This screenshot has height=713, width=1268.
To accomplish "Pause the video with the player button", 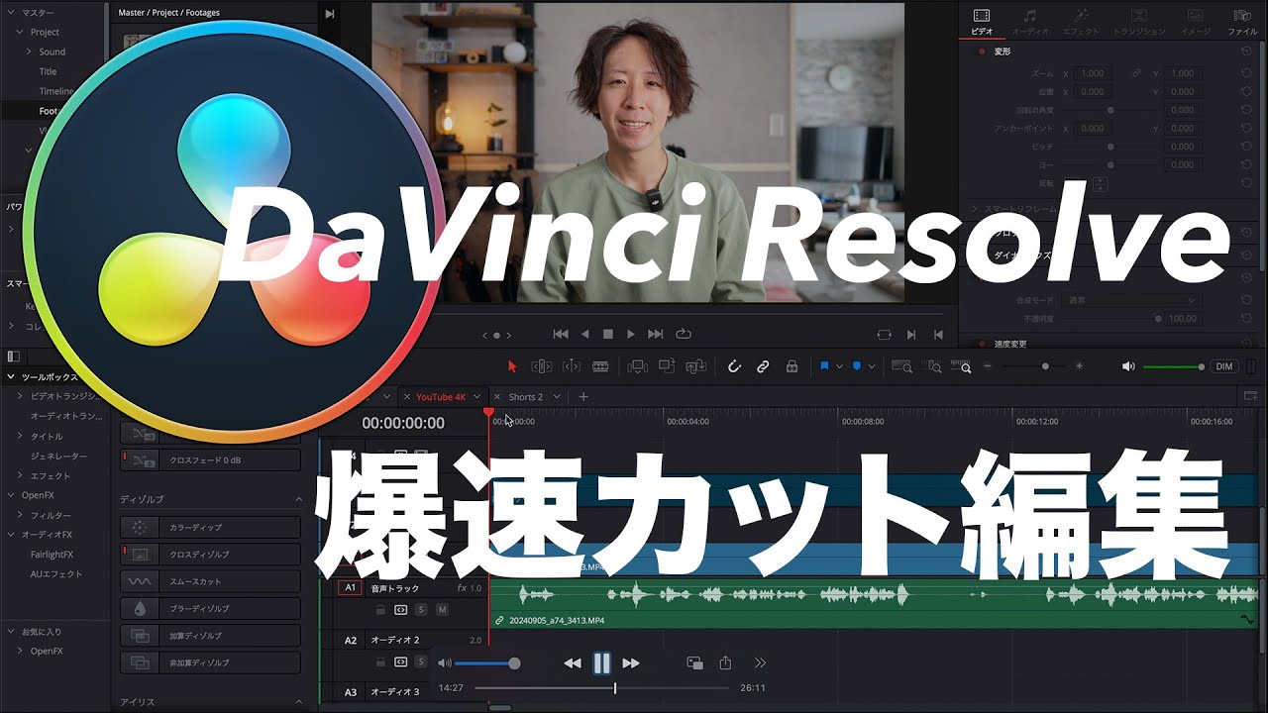I will pyautogui.click(x=601, y=663).
